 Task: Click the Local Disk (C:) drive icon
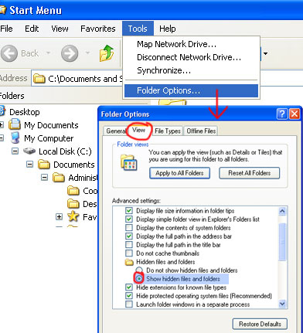pyautogui.click(x=29, y=151)
